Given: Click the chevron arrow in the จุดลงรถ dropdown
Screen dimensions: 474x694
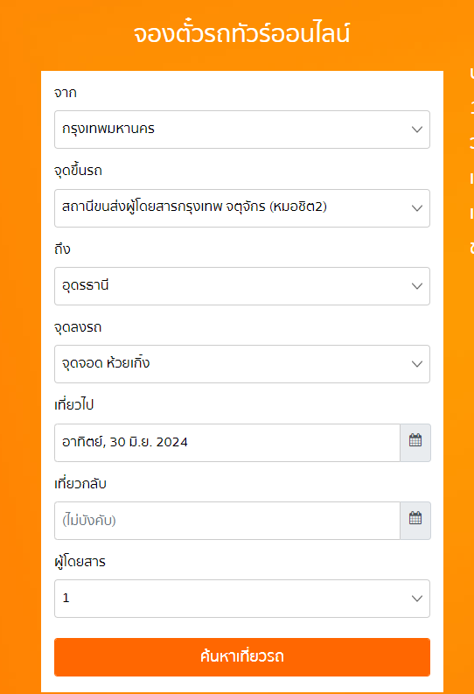Looking at the screenshot, I should pos(417,364).
